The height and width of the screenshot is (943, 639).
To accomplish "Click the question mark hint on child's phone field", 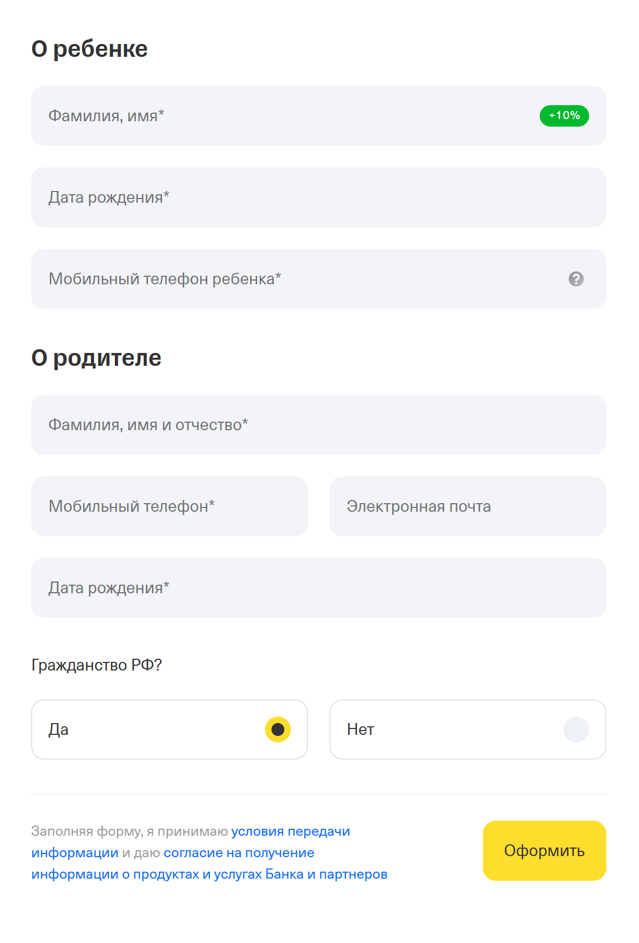I will point(576,278).
